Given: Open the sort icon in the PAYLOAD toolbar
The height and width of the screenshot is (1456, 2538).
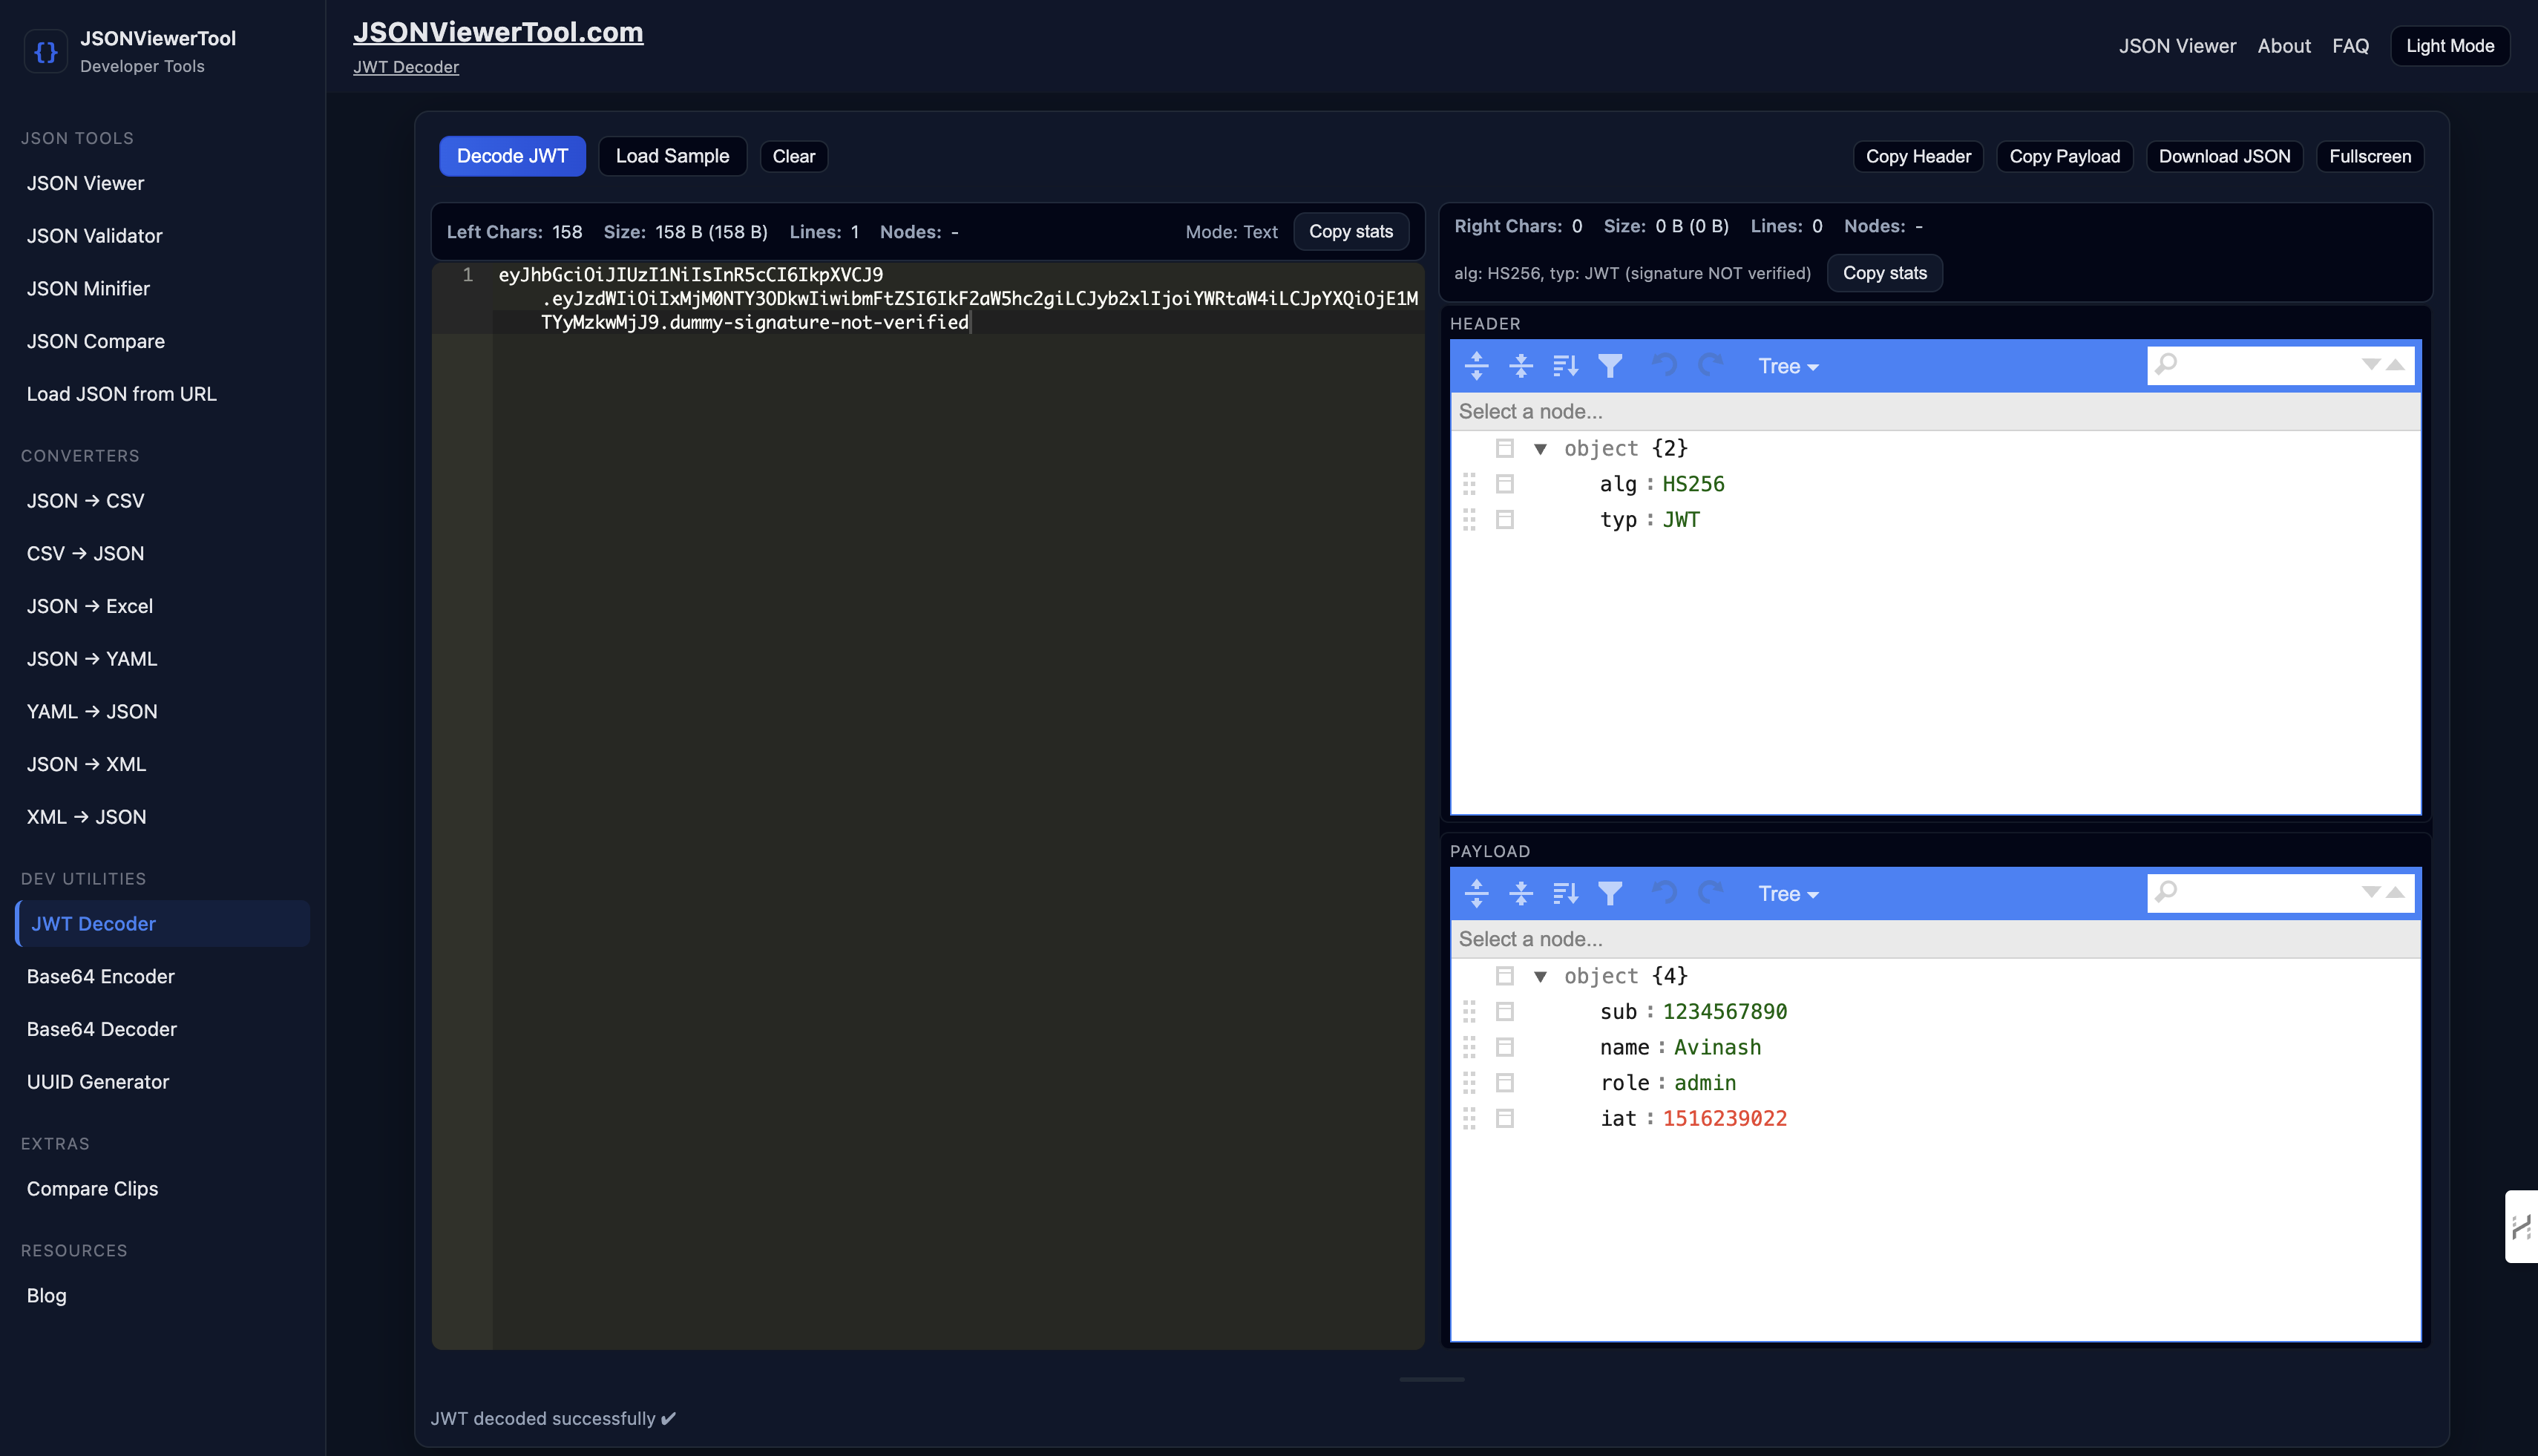Looking at the screenshot, I should pyautogui.click(x=1564, y=893).
